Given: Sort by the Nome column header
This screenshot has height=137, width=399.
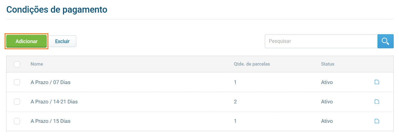Looking at the screenshot, I should point(37,64).
